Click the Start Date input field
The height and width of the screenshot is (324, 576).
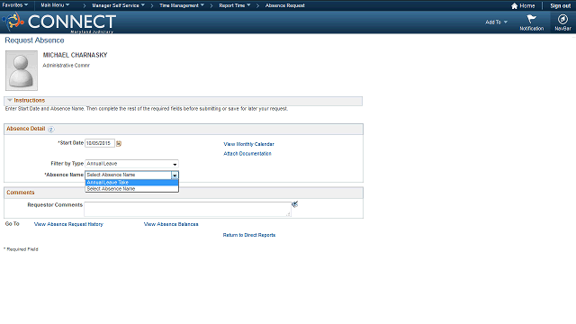click(x=100, y=143)
